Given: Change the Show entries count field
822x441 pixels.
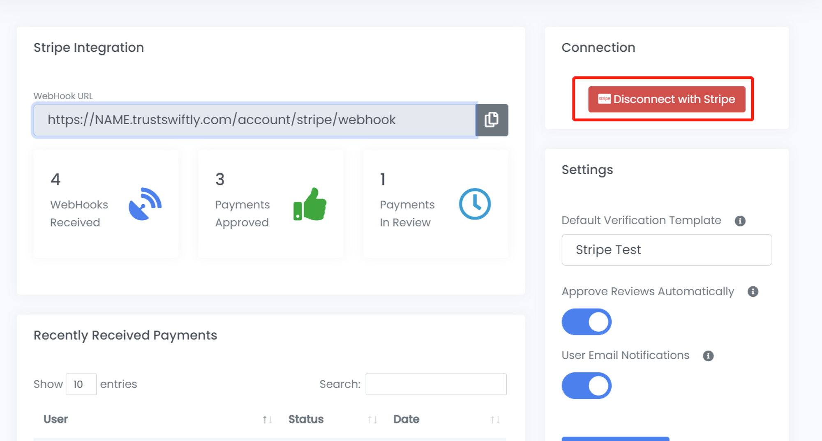Looking at the screenshot, I should pyautogui.click(x=81, y=384).
